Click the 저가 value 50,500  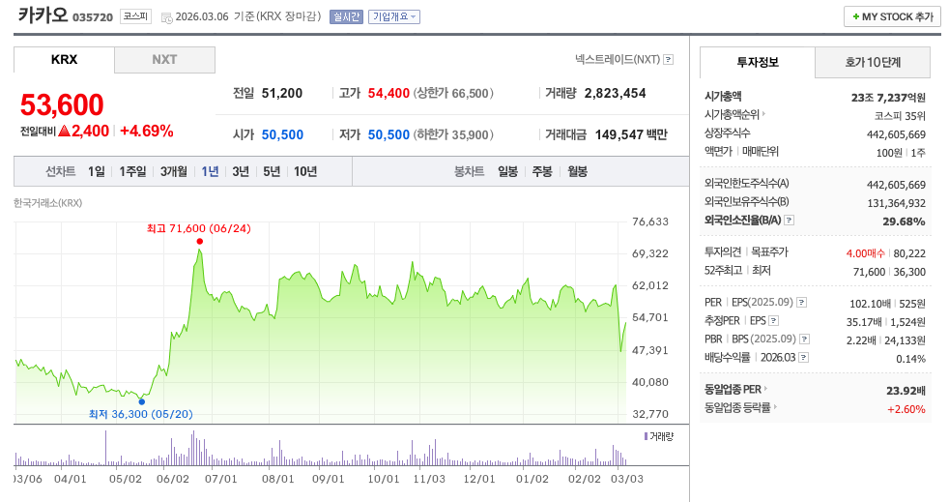point(388,134)
